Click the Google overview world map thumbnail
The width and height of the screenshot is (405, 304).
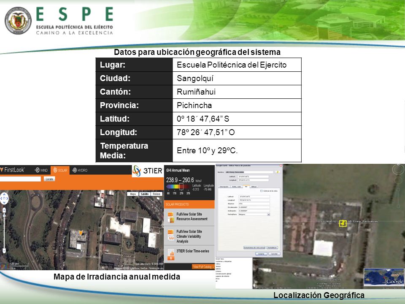pyautogui.click(x=384, y=277)
